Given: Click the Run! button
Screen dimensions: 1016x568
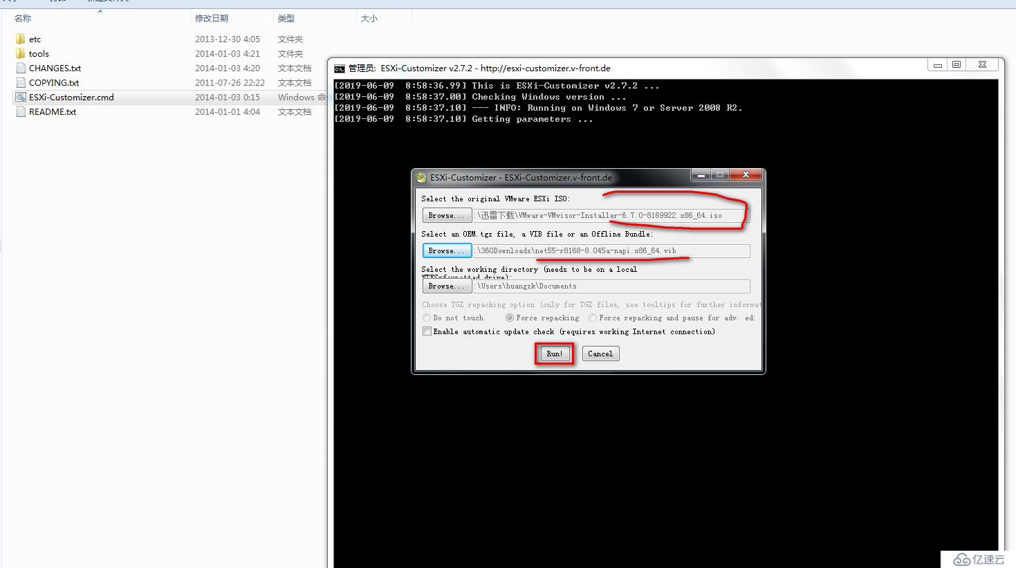Looking at the screenshot, I should pos(554,354).
